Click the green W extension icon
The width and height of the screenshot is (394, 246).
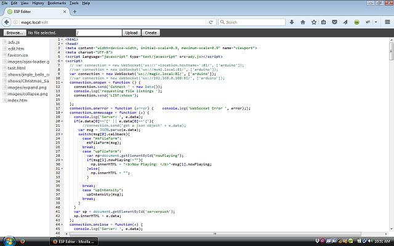pyautogui.click(x=356, y=22)
